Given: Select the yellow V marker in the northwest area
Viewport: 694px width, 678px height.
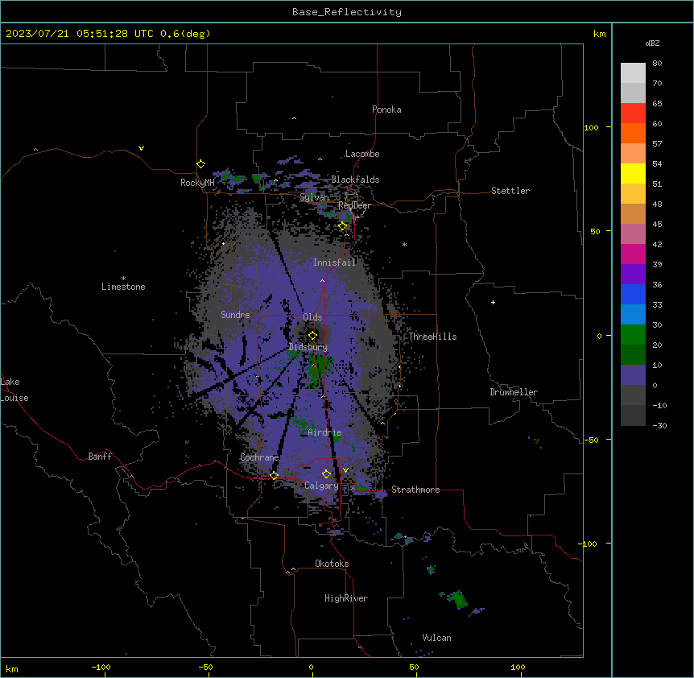Looking at the screenshot, I should tap(141, 148).
